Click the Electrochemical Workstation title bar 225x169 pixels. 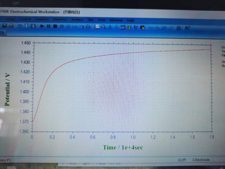click(40, 12)
